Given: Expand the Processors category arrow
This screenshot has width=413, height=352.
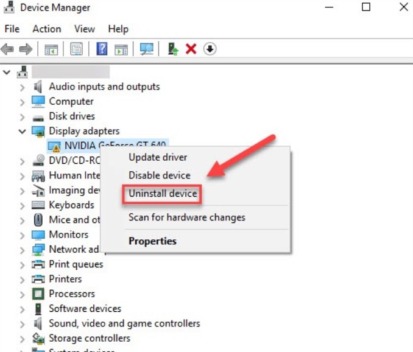Looking at the screenshot, I should [x=23, y=294].
